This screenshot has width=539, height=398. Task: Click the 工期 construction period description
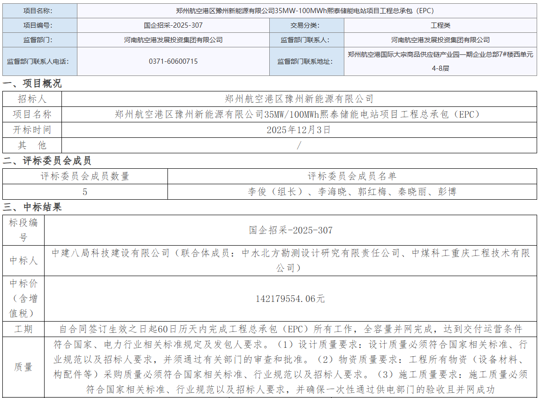(290, 329)
